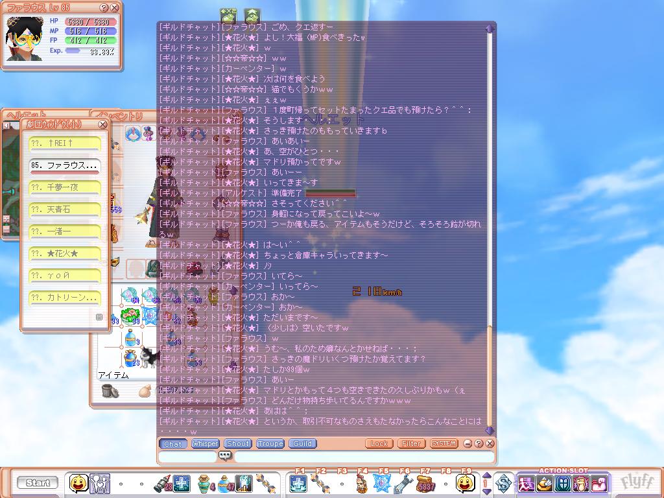Select the third Action Slot shield skill
Viewport: 664px width, 498px height.
(563, 484)
